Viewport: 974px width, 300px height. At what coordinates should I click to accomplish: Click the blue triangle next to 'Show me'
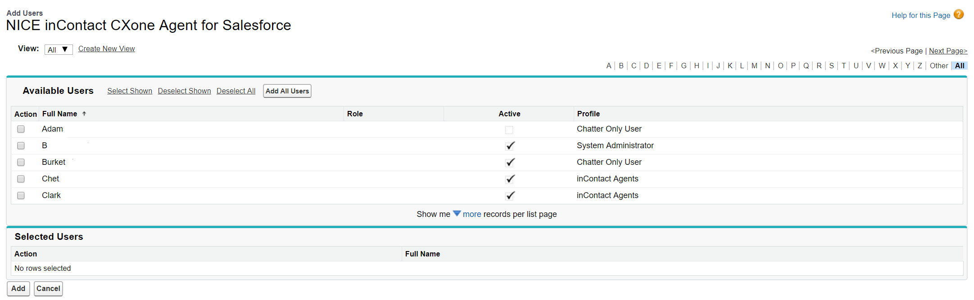point(457,214)
